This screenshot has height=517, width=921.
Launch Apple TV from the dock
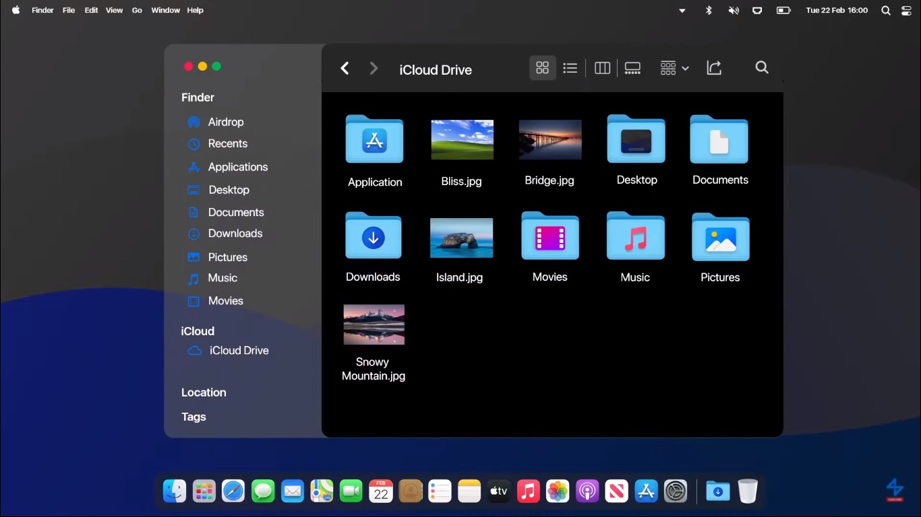click(498, 491)
